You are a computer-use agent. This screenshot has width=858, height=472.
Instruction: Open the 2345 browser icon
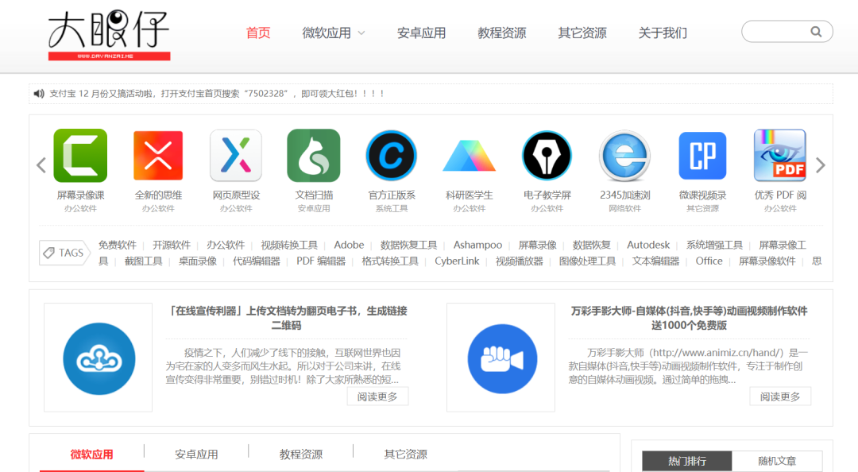[x=624, y=156]
